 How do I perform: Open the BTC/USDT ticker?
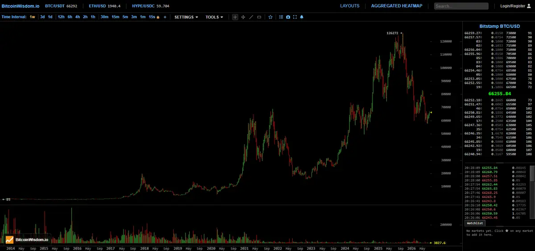point(60,6)
